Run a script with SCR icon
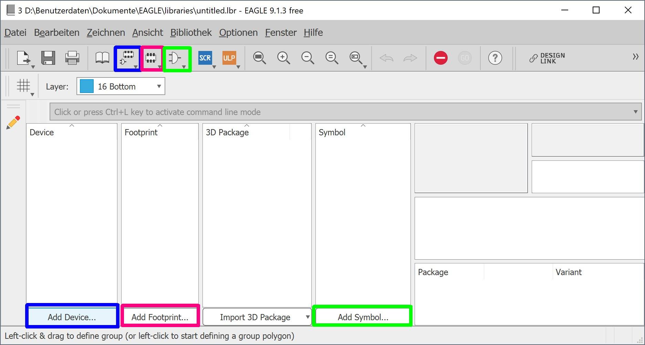645x345 pixels. tap(205, 58)
